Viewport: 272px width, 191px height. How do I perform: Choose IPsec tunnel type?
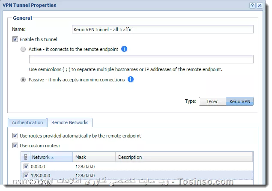coord(212,101)
